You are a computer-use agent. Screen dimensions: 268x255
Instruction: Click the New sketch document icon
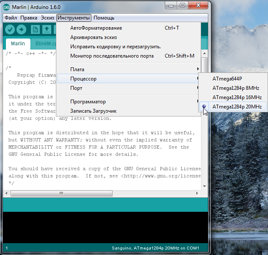(35, 29)
